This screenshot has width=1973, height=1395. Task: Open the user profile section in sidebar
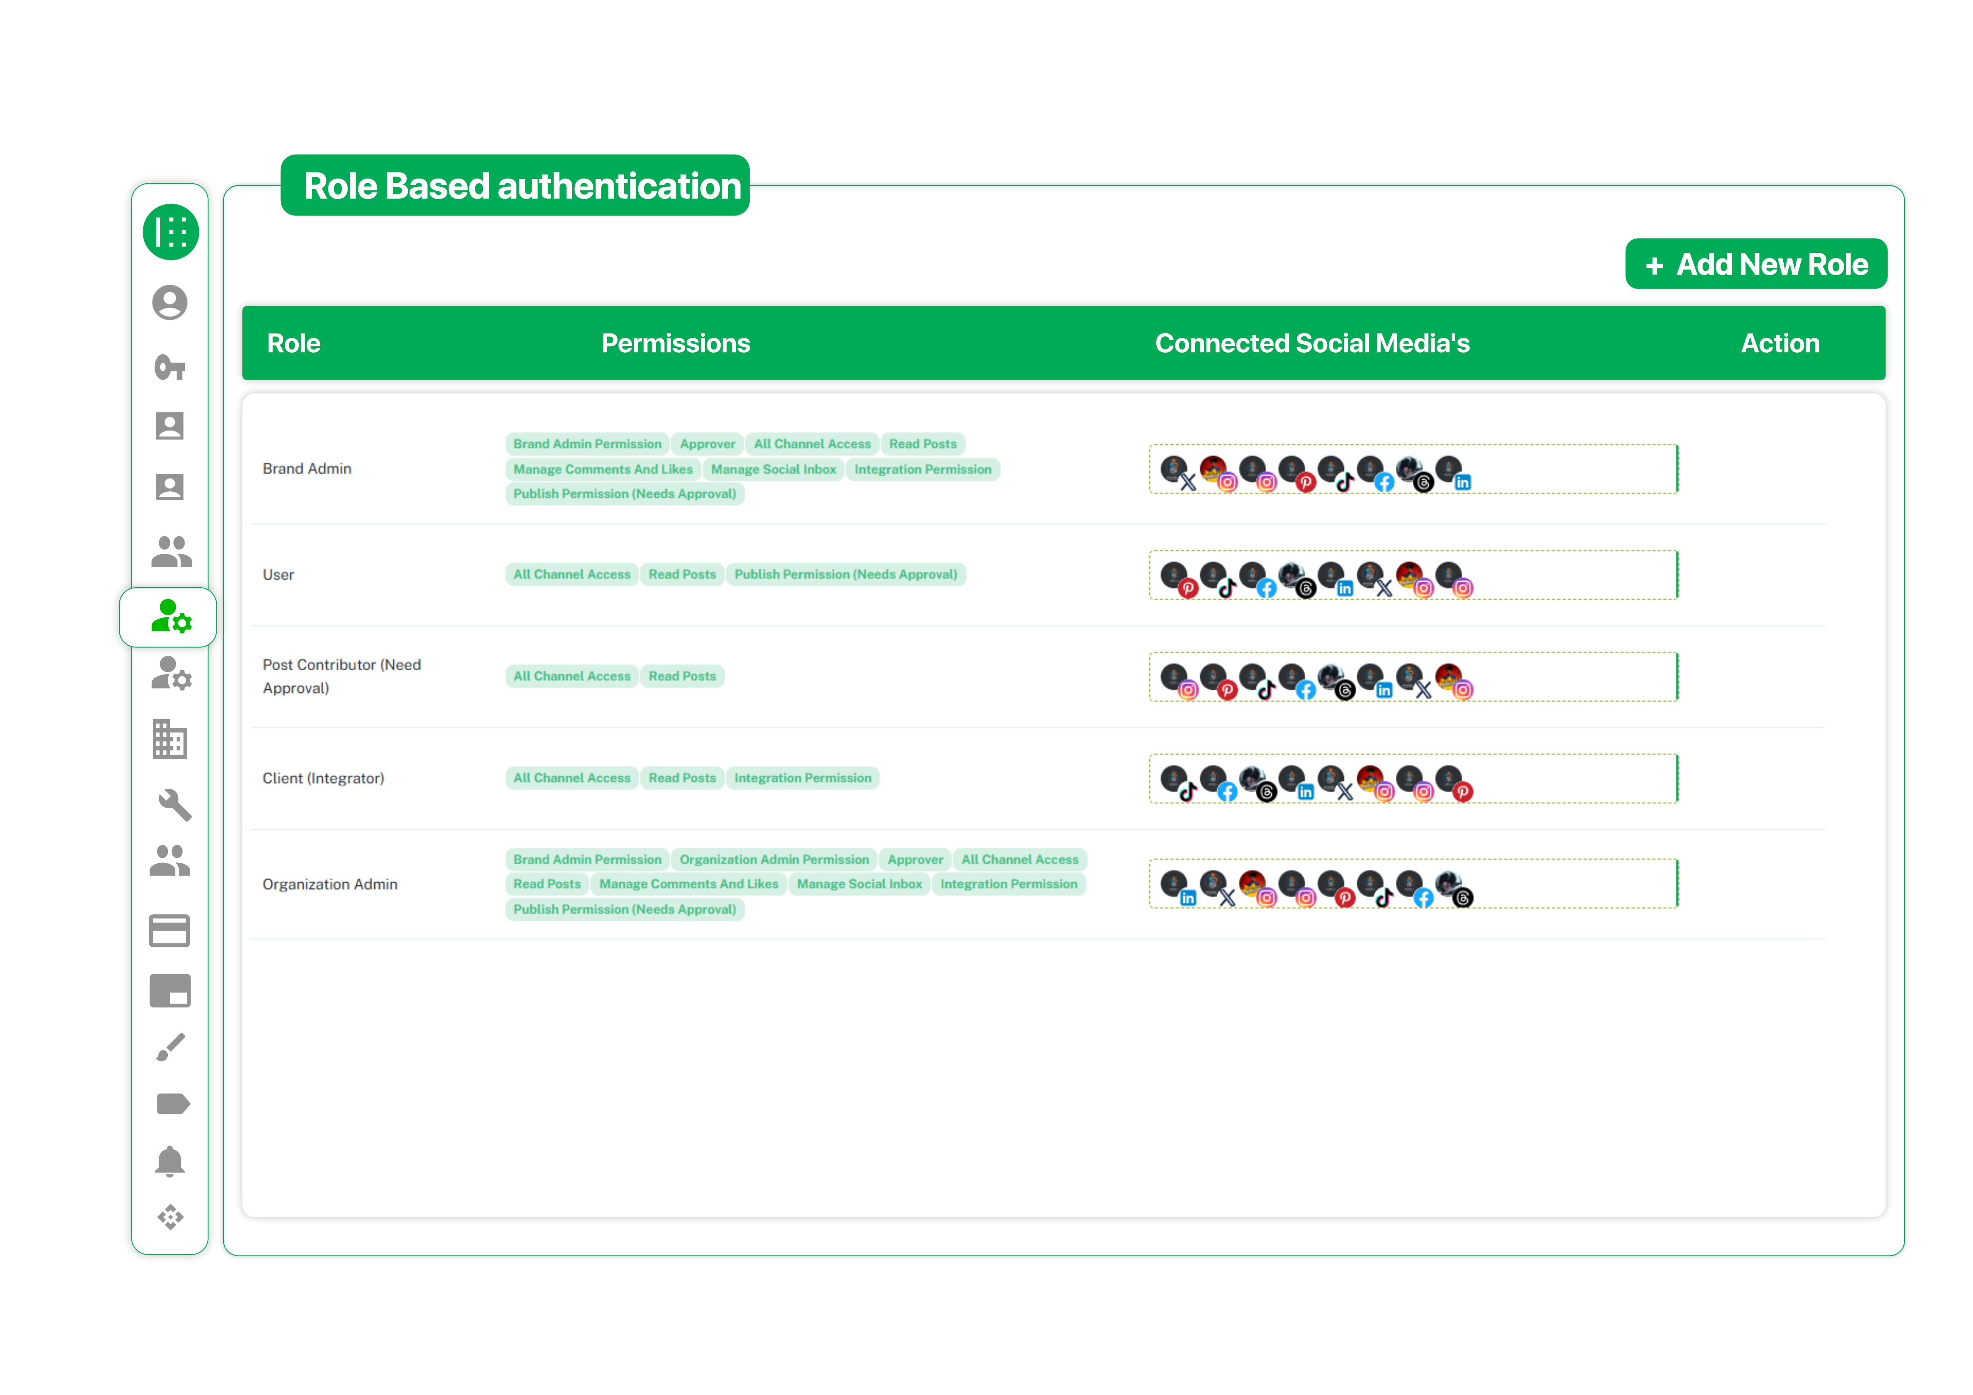tap(169, 303)
